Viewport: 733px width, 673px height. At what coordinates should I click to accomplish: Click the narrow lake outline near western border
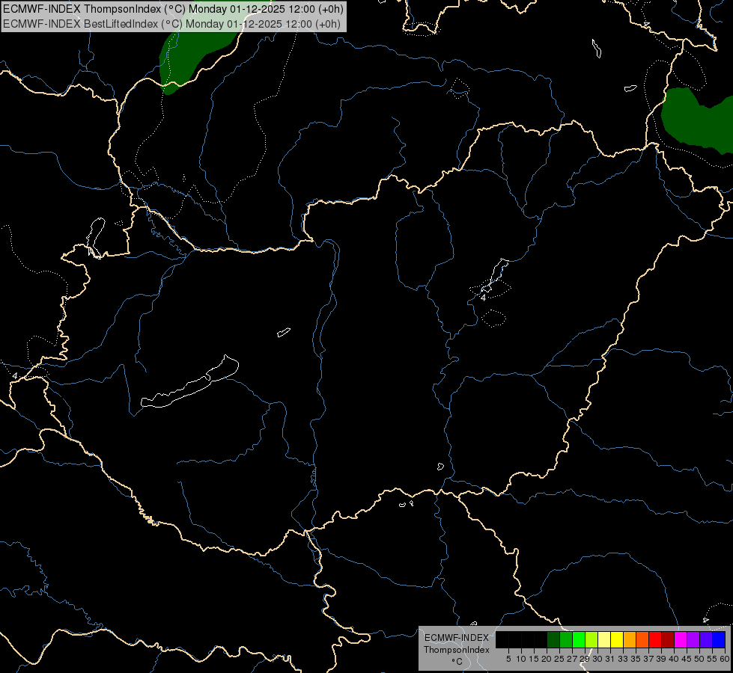click(x=96, y=237)
